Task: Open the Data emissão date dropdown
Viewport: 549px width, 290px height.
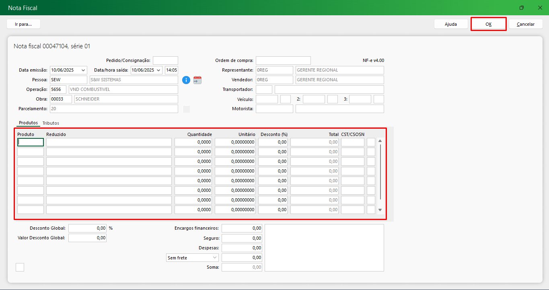Action: click(x=83, y=70)
